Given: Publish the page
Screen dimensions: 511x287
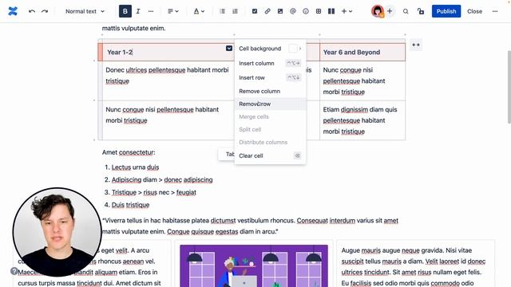Looking at the screenshot, I should tap(446, 11).
